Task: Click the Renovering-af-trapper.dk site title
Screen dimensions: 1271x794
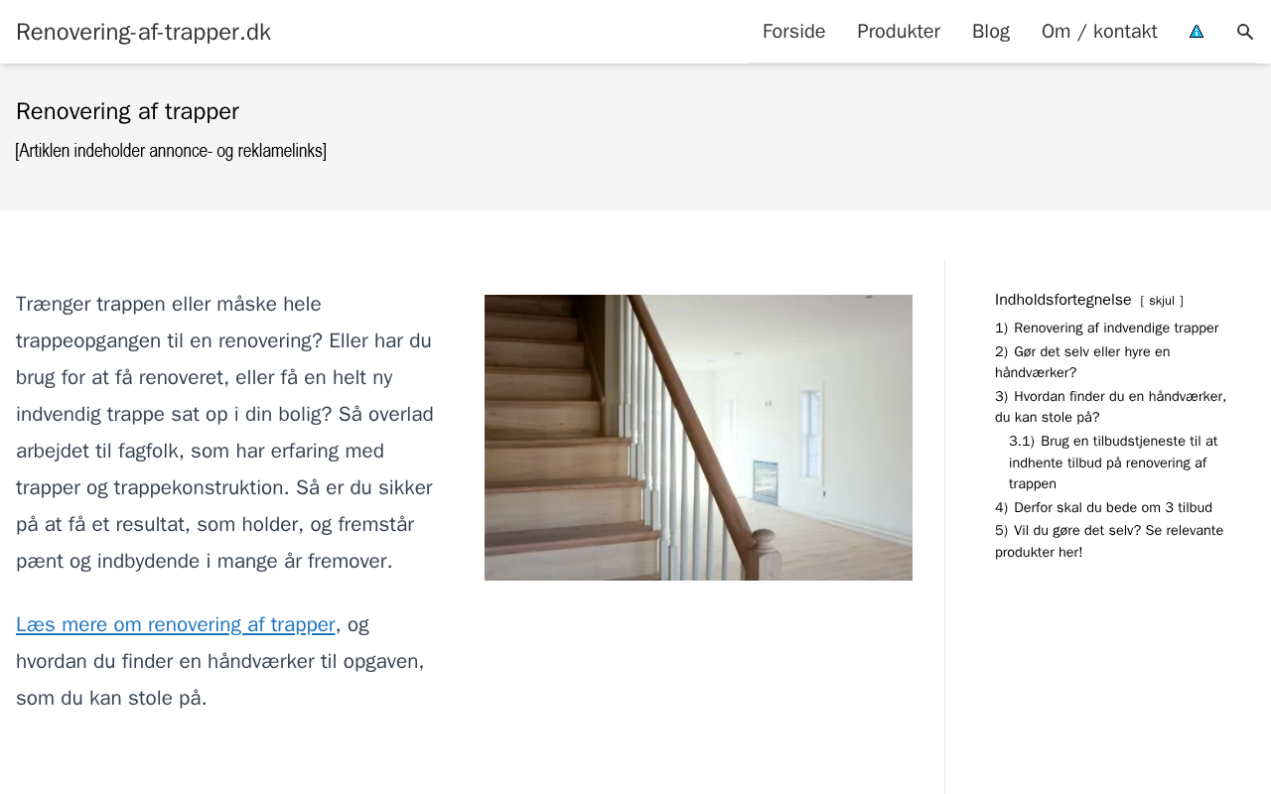Action: point(143,32)
